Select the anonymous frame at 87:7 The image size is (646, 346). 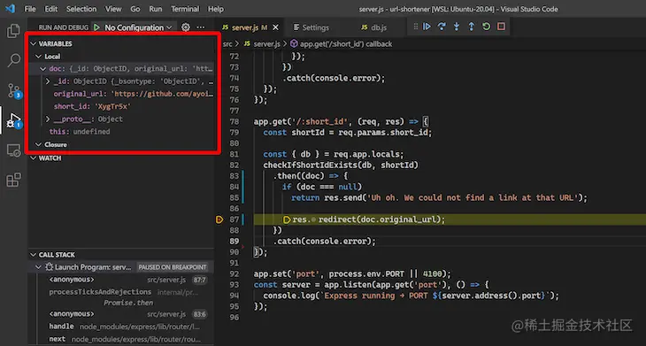pos(127,280)
